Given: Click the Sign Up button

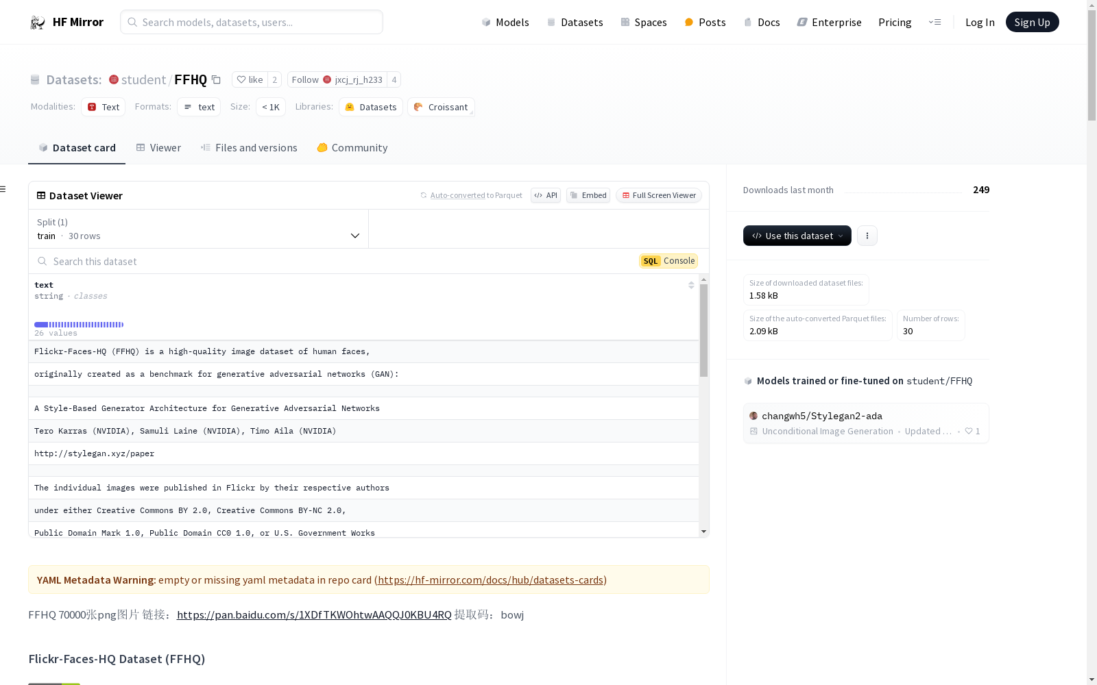Looking at the screenshot, I should click(1032, 22).
